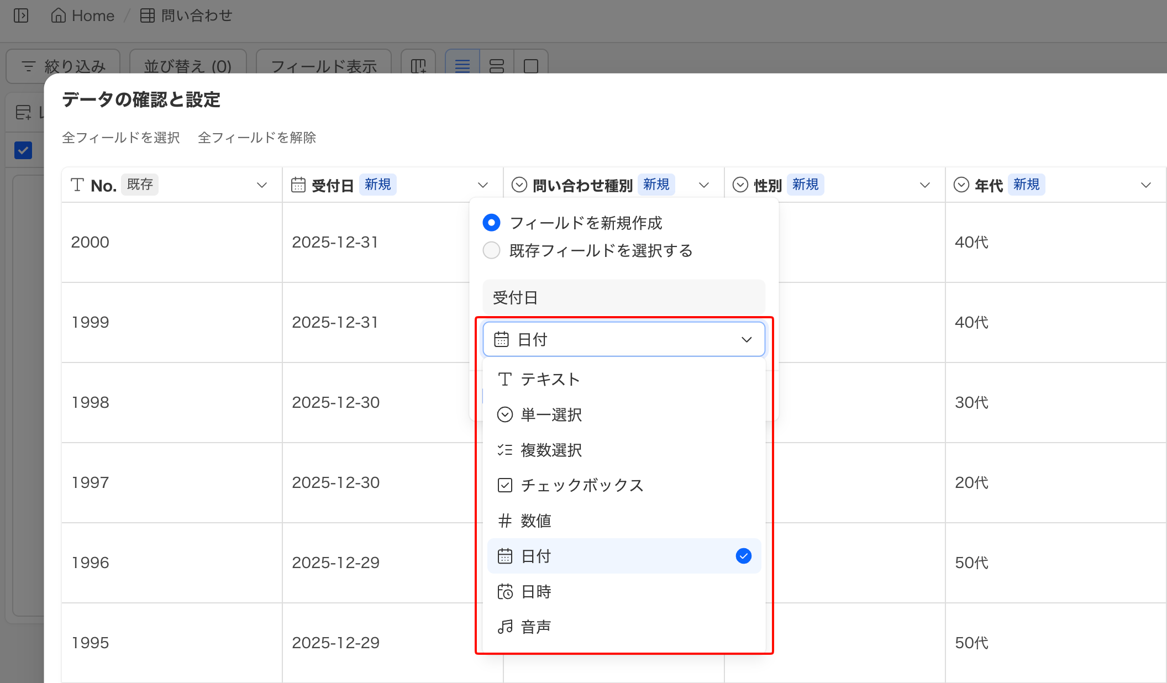The height and width of the screenshot is (683, 1167).
Task: Click 全フィールドを解除 link
Action: click(x=256, y=138)
